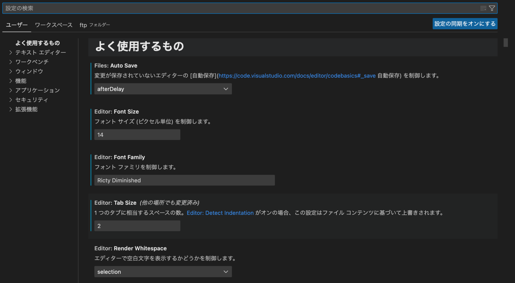Switch to the ワークスペース tab

tap(54, 25)
